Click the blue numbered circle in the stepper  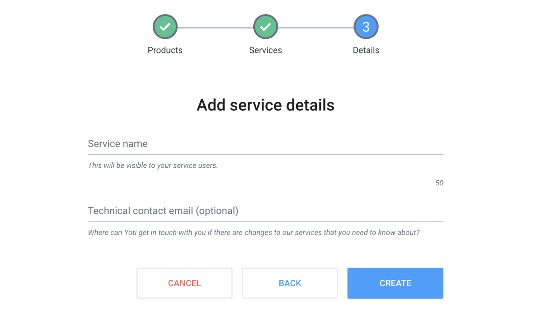pyautogui.click(x=366, y=26)
